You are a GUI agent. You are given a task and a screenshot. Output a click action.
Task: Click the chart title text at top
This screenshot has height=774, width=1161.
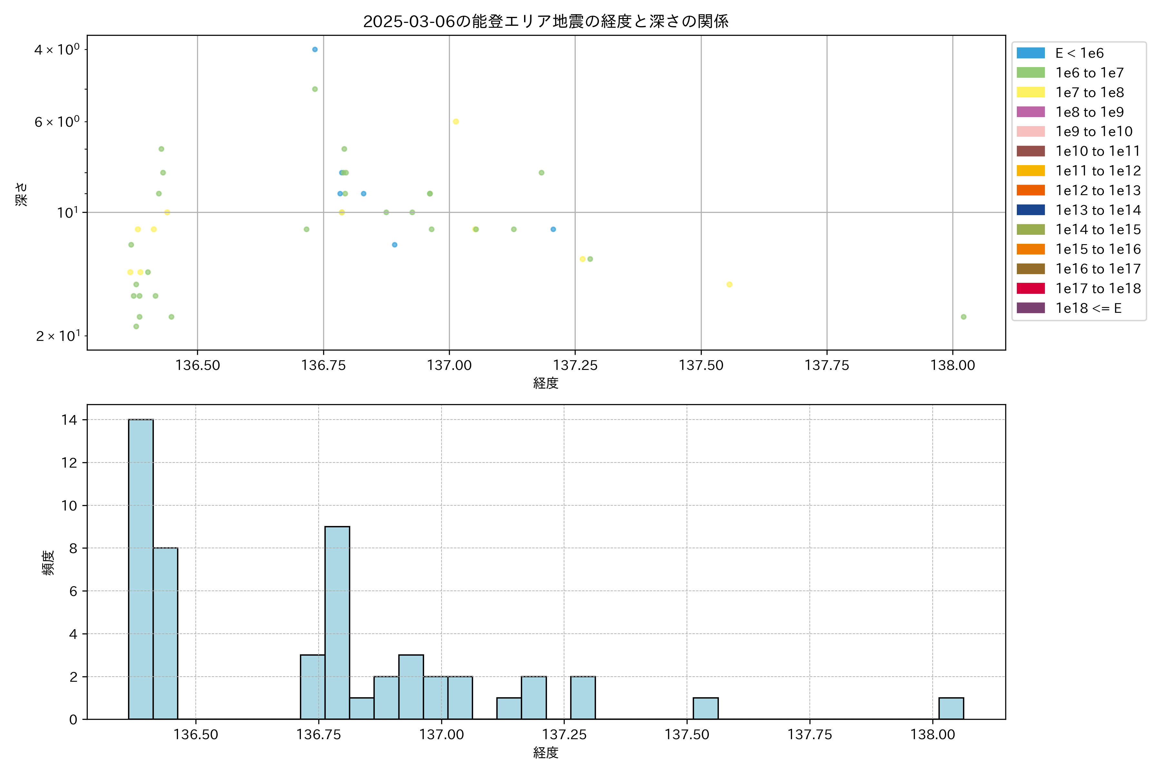545,21
